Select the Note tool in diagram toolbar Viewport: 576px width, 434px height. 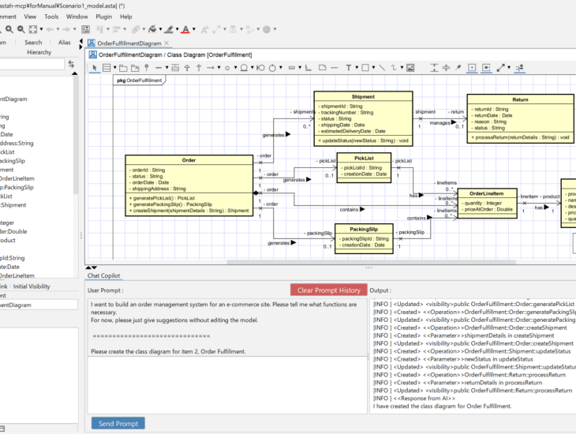tap(321, 68)
